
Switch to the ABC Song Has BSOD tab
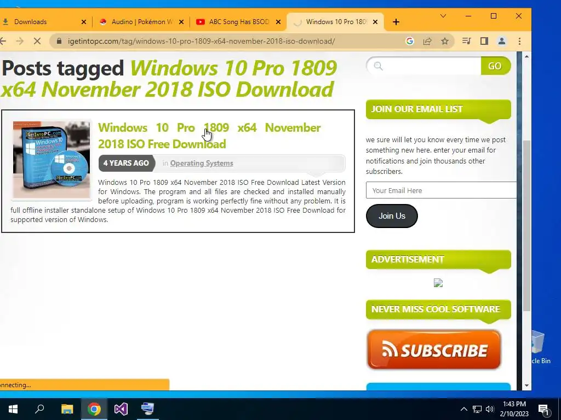[x=239, y=22]
